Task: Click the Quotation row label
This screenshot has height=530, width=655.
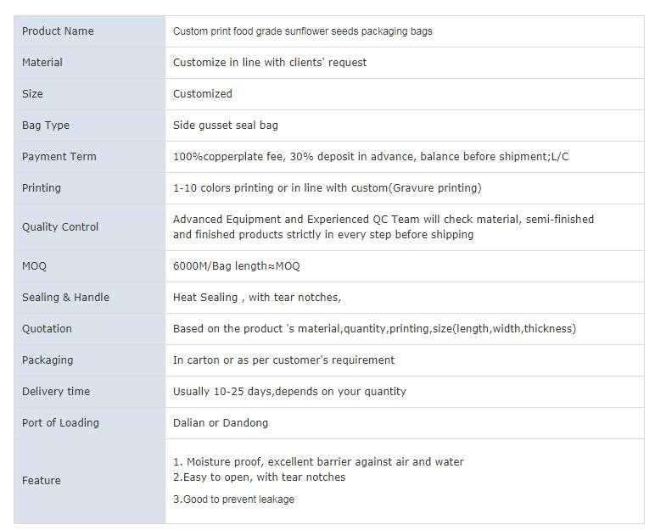Action: (47, 329)
